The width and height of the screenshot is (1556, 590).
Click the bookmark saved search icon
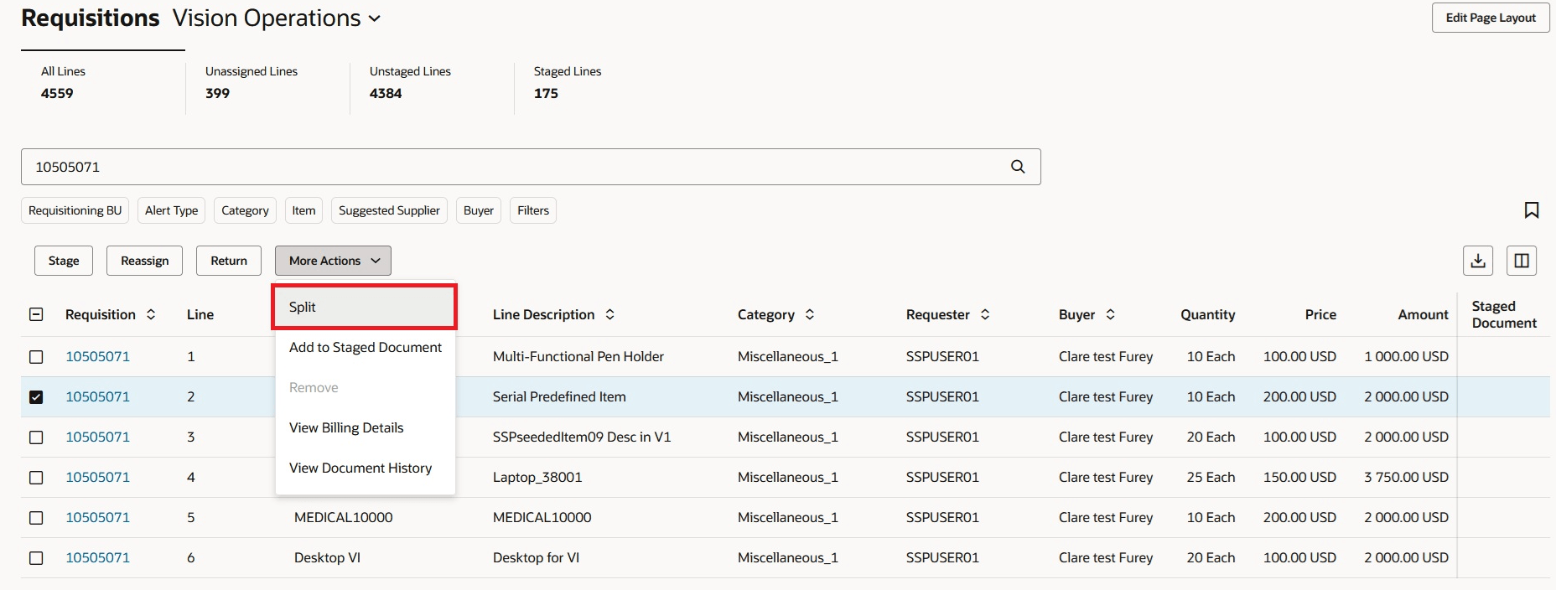click(x=1532, y=210)
